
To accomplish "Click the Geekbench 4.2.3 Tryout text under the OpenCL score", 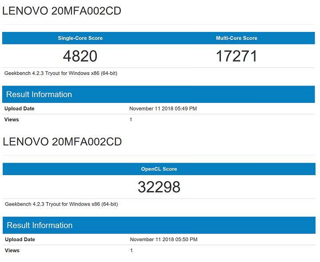I will pyautogui.click(x=61, y=204).
